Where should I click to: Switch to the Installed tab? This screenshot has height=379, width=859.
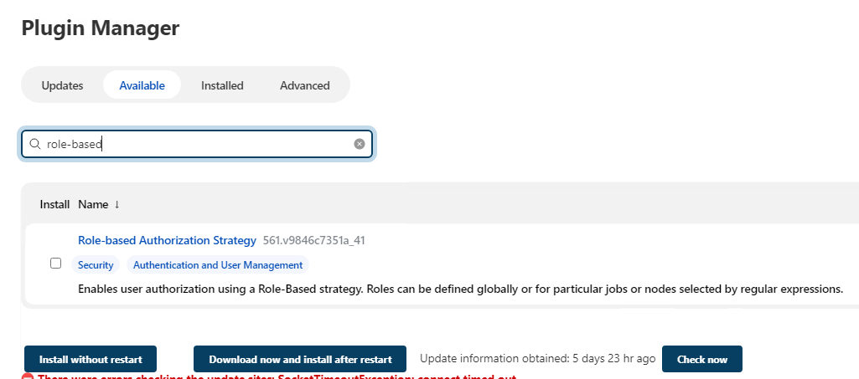pyautogui.click(x=222, y=85)
